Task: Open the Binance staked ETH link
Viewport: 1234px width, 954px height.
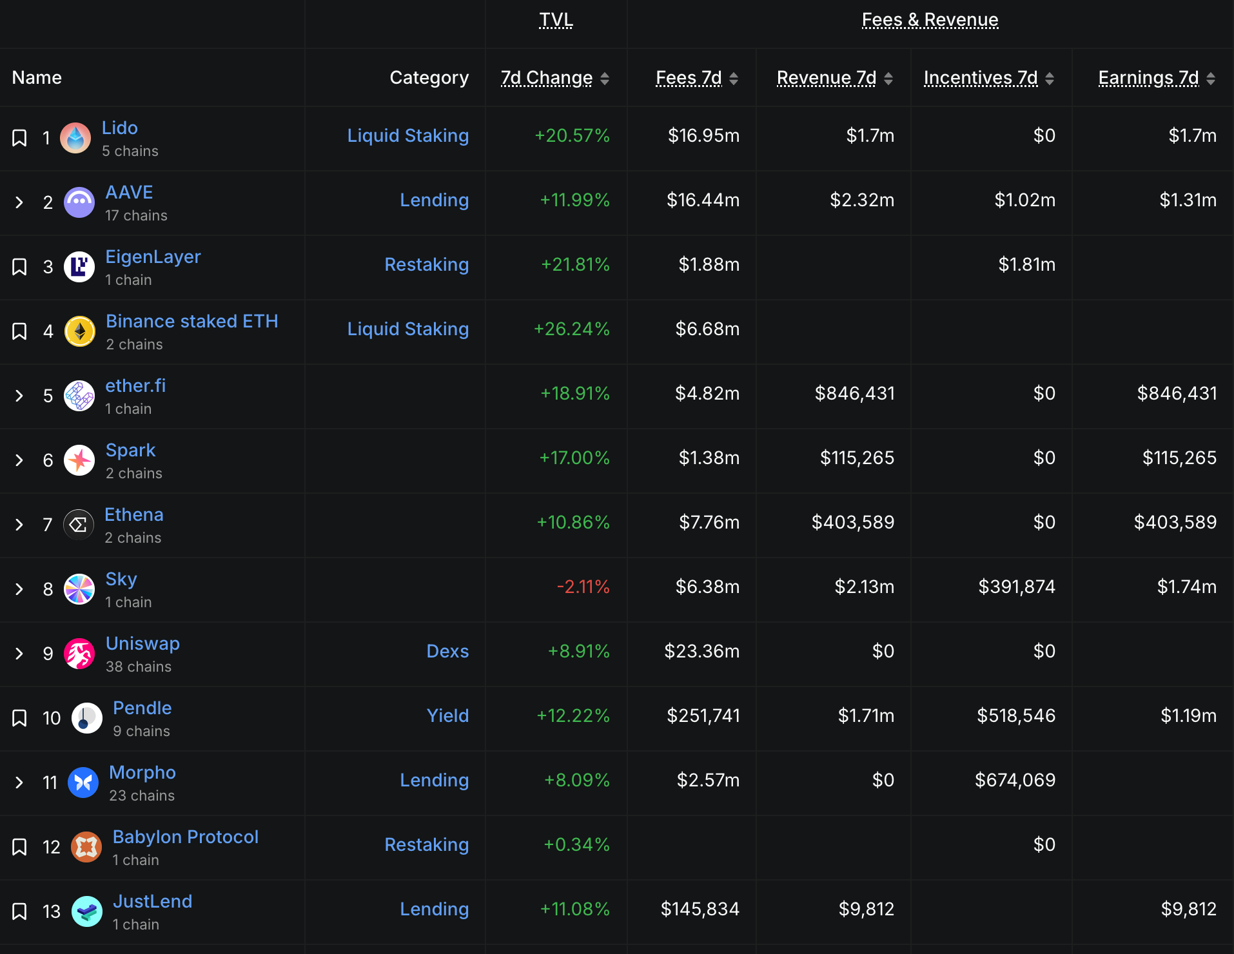Action: coord(192,321)
